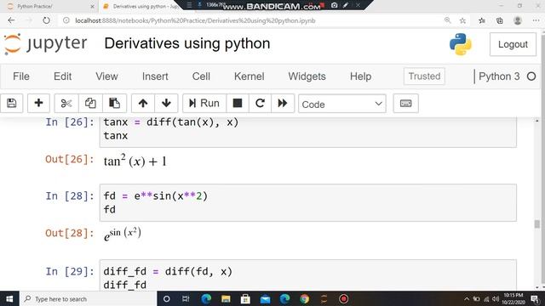The width and height of the screenshot is (545, 306).
Task: Open the Insert menu
Action: click(155, 76)
